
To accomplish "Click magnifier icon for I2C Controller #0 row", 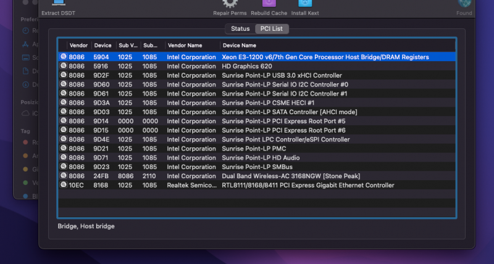I will [64, 84].
